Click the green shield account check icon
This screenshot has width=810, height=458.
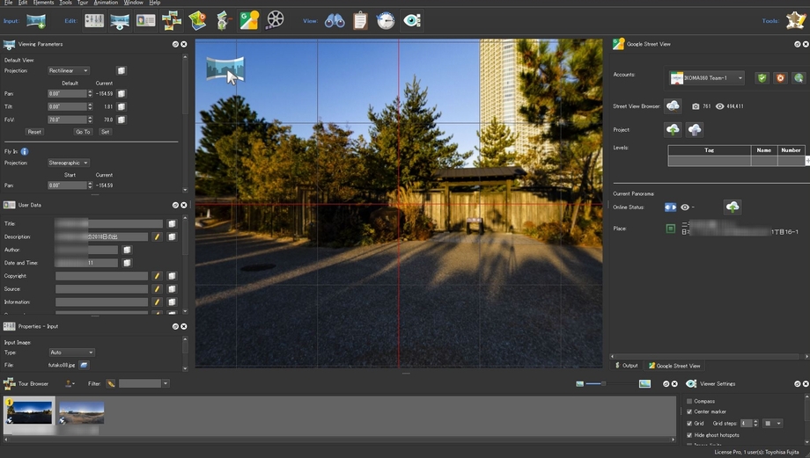coord(762,78)
